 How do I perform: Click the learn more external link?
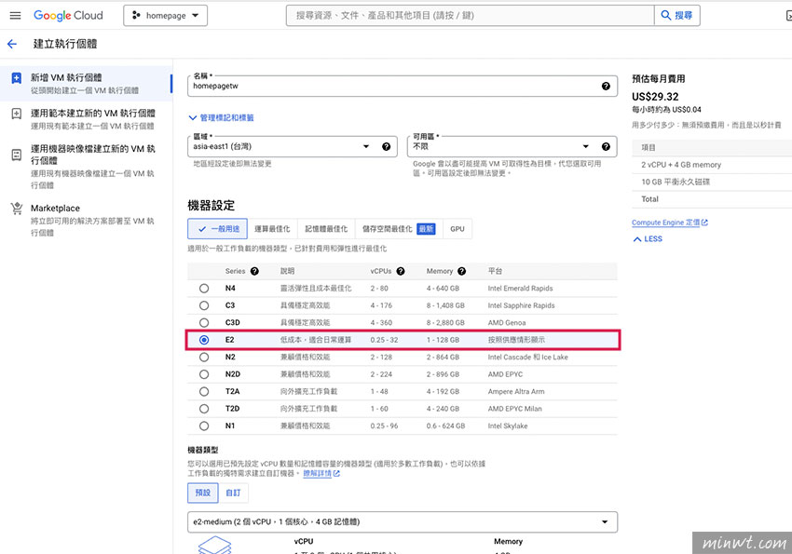321,474
